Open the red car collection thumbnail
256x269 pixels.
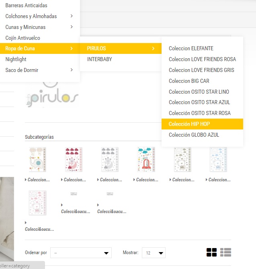coord(146,159)
